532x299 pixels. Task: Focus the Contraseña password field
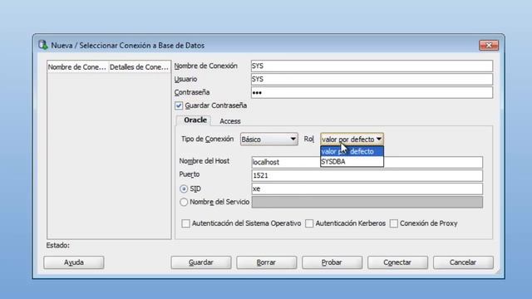372,92
